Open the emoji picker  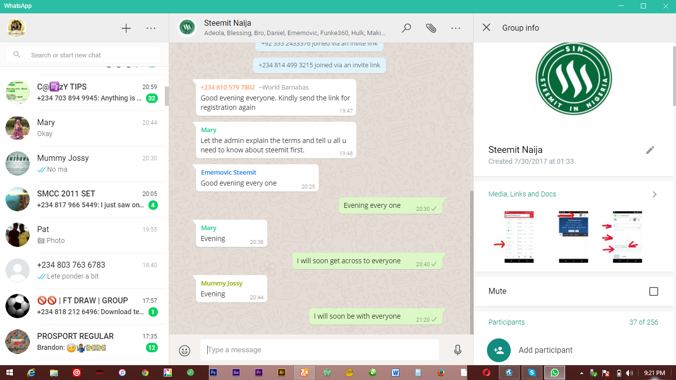(184, 350)
